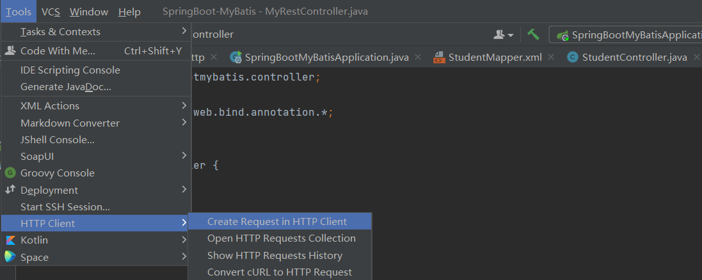Image resolution: width=702 pixels, height=280 pixels.
Task: Click the 'controller' breadcrumb text
Action: 213,35
